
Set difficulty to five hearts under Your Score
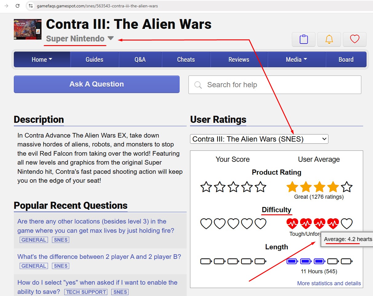(260, 224)
